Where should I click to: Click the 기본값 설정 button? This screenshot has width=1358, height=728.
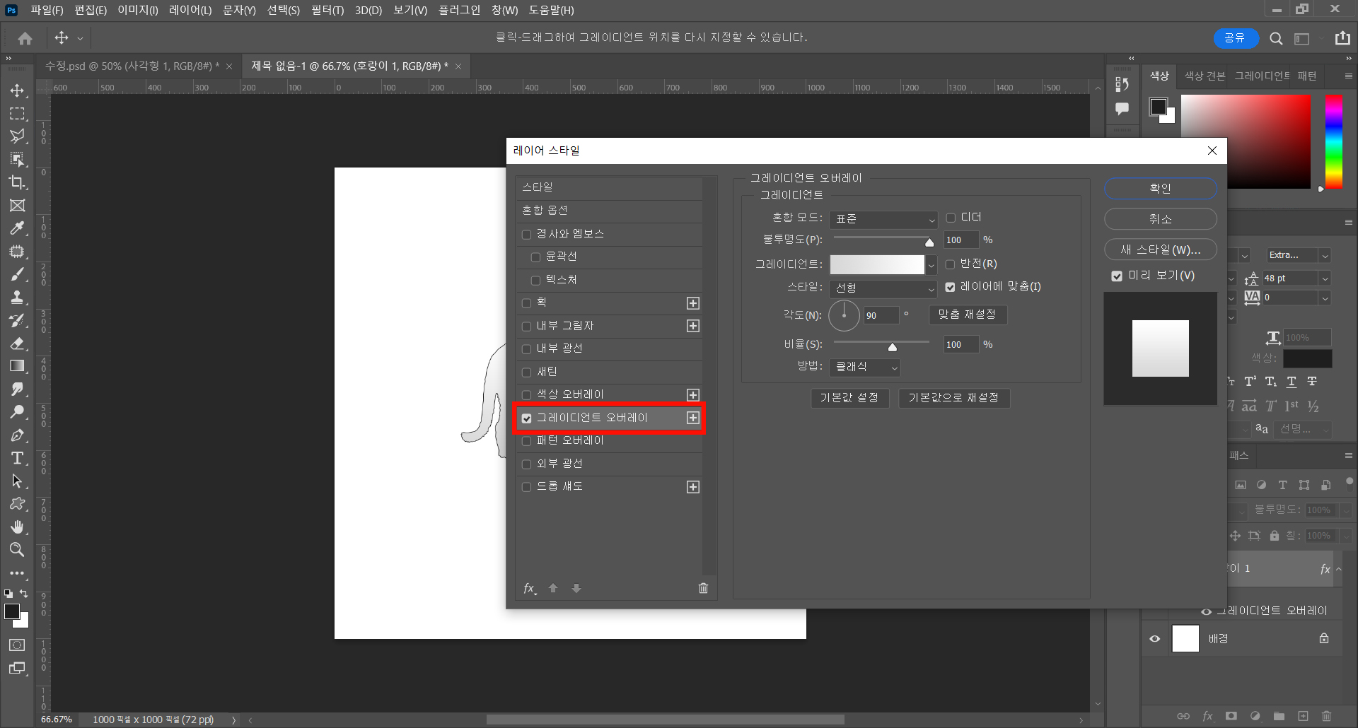tap(849, 398)
